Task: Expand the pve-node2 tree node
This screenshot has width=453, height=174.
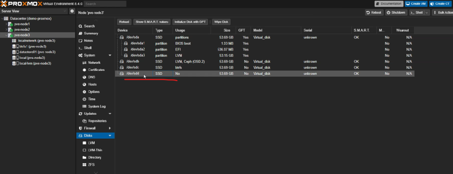Action: tap(6, 30)
